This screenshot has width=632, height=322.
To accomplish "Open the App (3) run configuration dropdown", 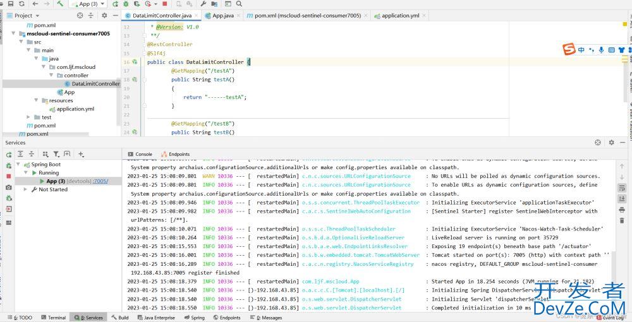I will [87, 4].
